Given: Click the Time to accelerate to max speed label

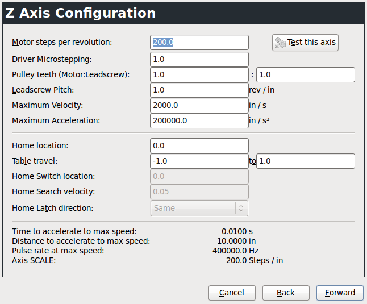Looking at the screenshot, I should tap(74, 231).
